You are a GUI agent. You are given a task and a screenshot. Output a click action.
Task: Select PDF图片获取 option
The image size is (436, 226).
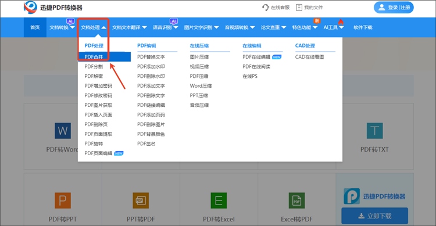point(98,105)
